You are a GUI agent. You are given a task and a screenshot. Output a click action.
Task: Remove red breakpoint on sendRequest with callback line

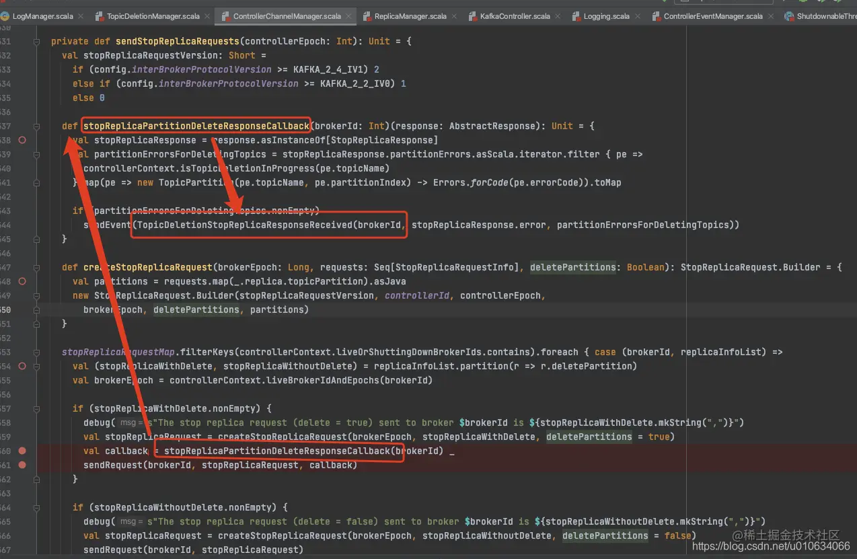click(x=22, y=465)
